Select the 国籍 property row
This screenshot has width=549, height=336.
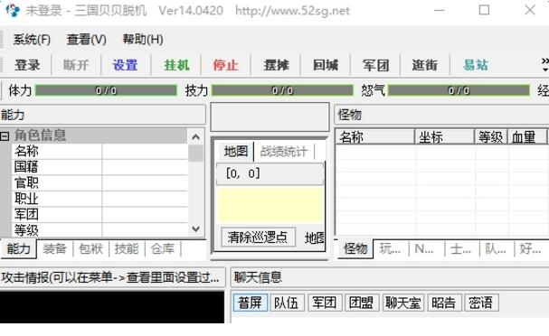pyautogui.click(x=99, y=167)
